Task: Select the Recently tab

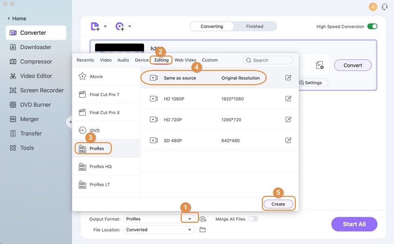Action: (85, 60)
